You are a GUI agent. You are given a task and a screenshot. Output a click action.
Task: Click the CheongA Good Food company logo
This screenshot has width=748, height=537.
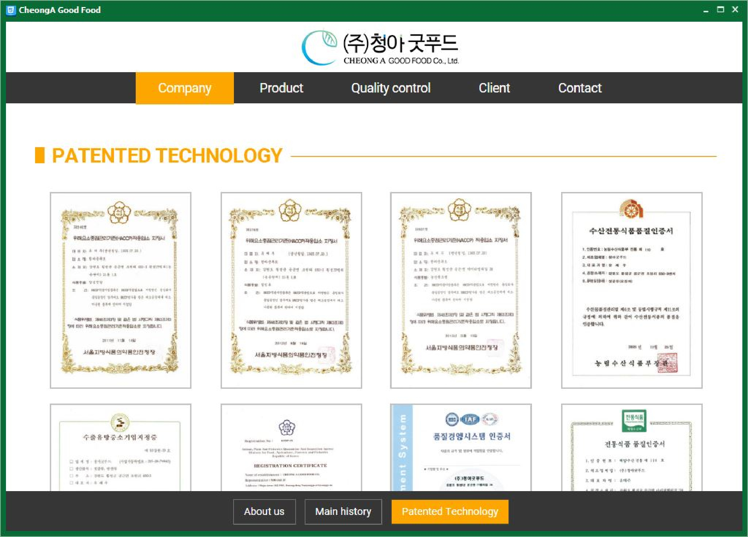(380, 48)
